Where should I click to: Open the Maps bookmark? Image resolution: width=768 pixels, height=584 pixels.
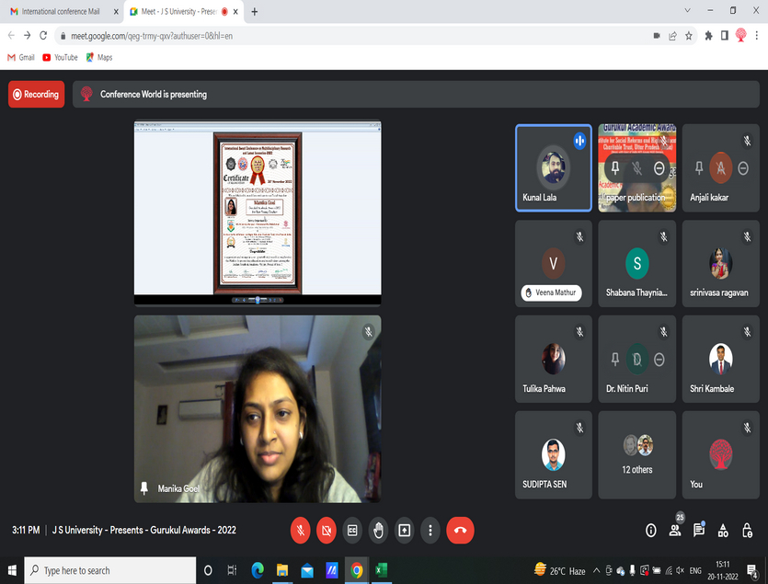(99, 57)
